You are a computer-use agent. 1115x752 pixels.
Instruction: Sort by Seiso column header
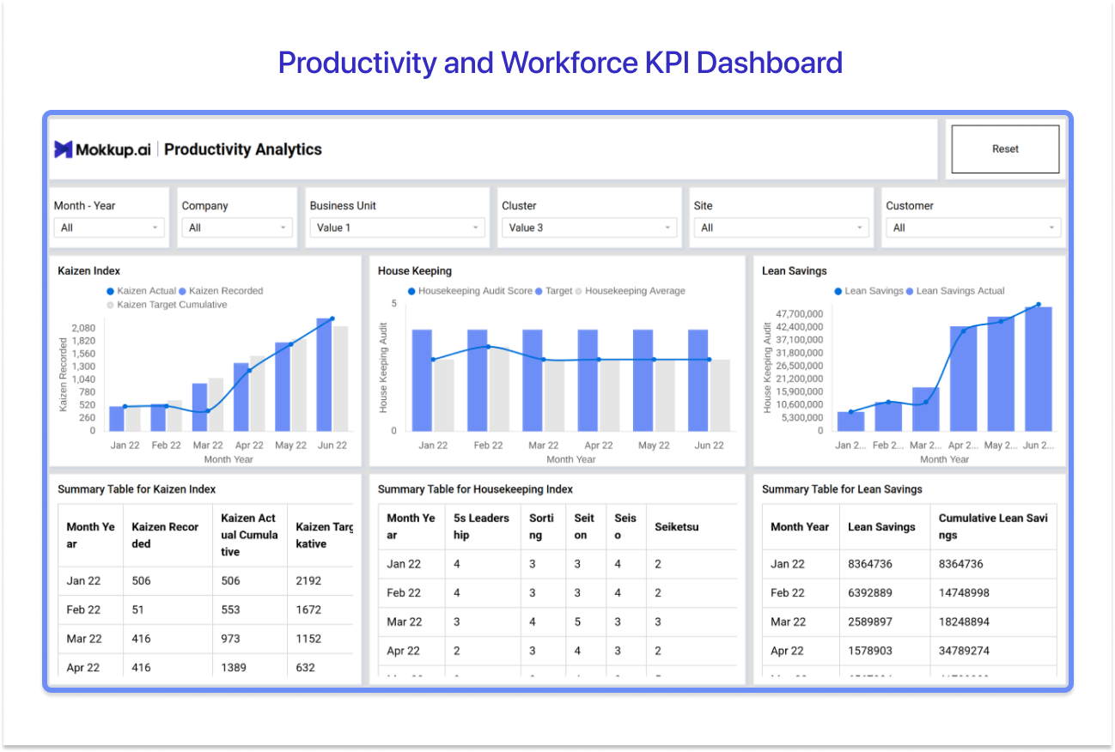click(625, 526)
